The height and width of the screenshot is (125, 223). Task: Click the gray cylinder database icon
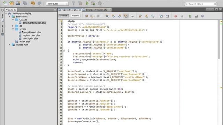click(202, 16)
